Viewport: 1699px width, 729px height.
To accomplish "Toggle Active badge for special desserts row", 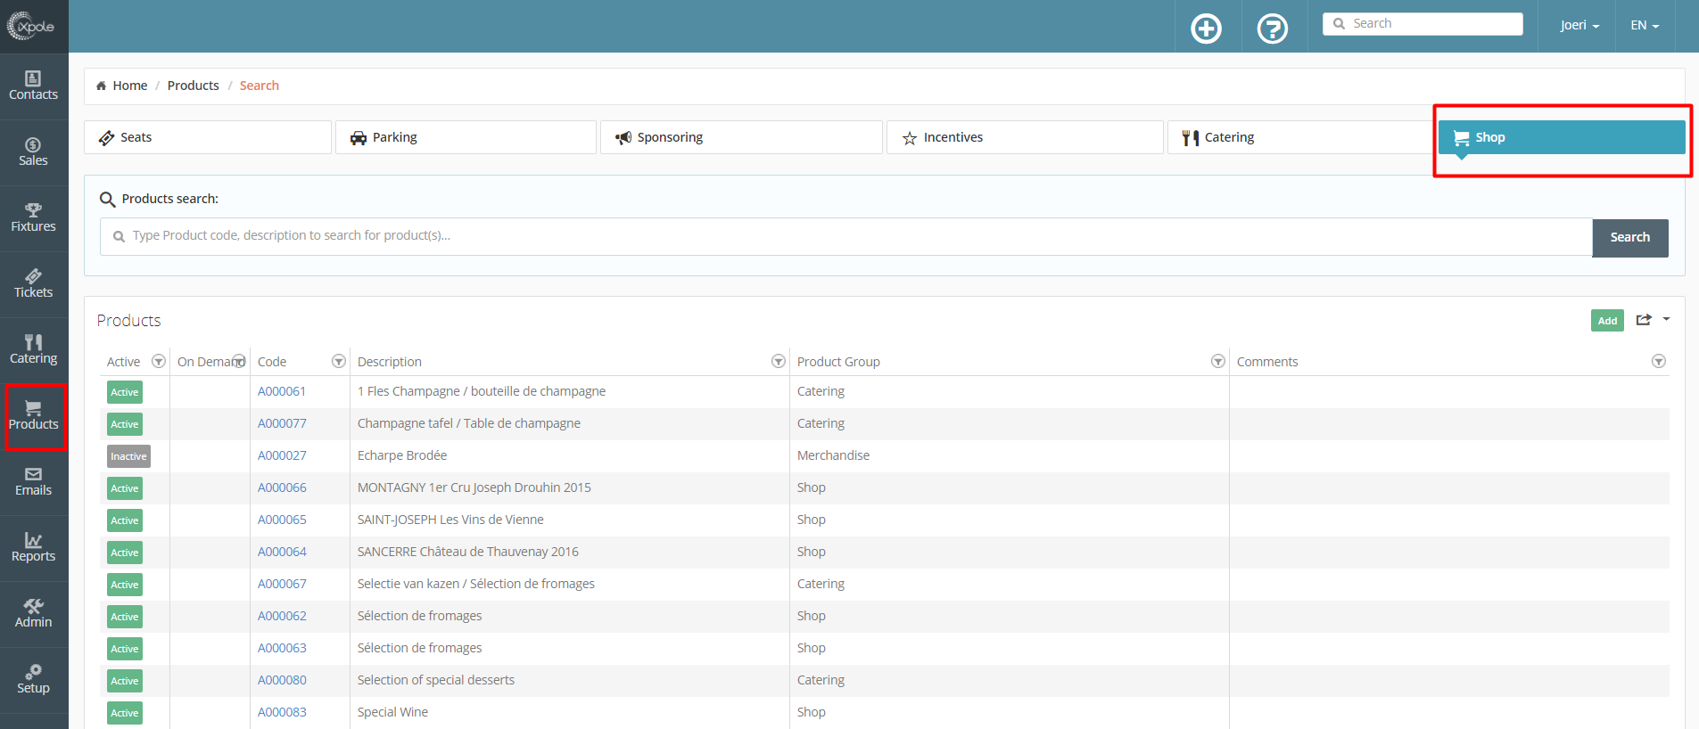I will pyautogui.click(x=125, y=681).
